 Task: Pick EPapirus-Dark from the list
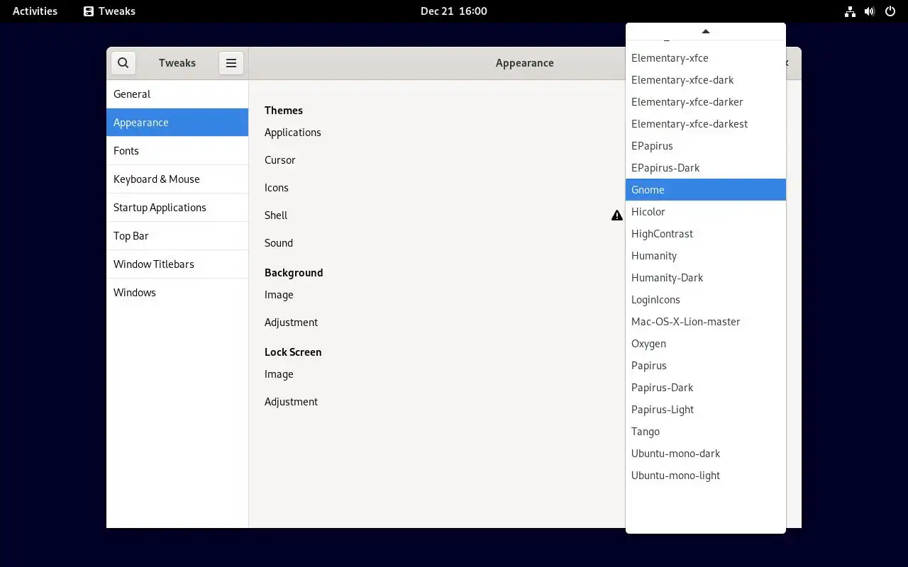[x=706, y=167]
